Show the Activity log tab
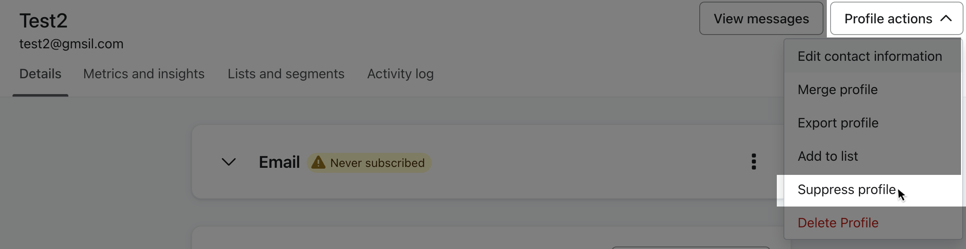Screen dimensions: 966x249 [x=400, y=74]
